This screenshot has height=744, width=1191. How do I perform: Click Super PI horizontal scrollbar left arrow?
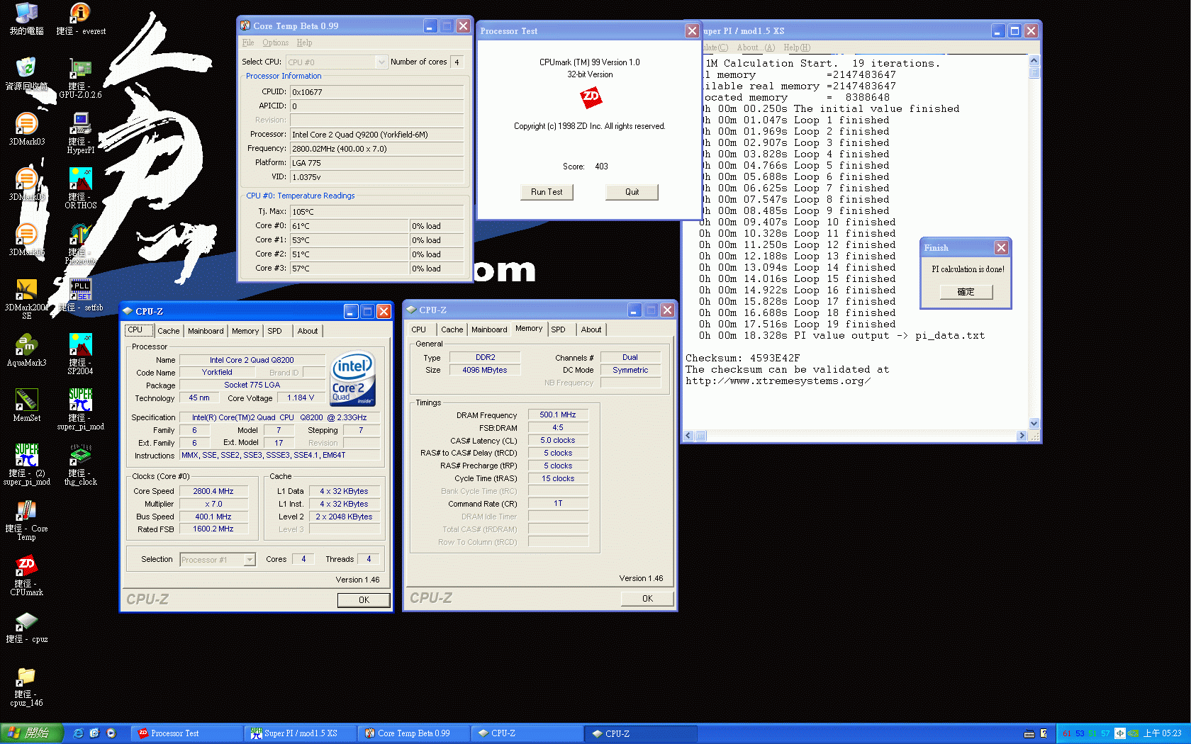click(688, 436)
